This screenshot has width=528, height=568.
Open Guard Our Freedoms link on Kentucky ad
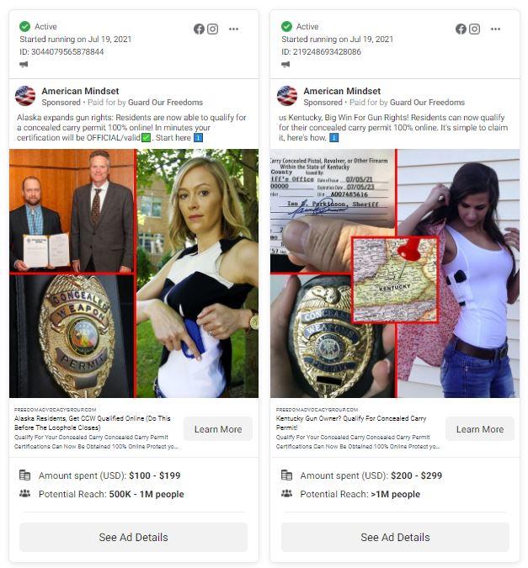427,103
